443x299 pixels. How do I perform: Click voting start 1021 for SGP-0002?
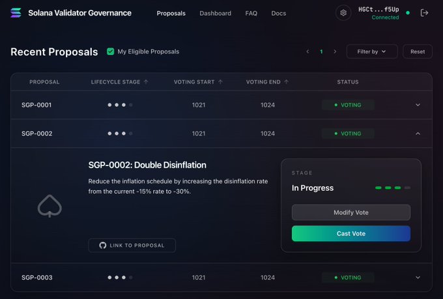click(199, 134)
